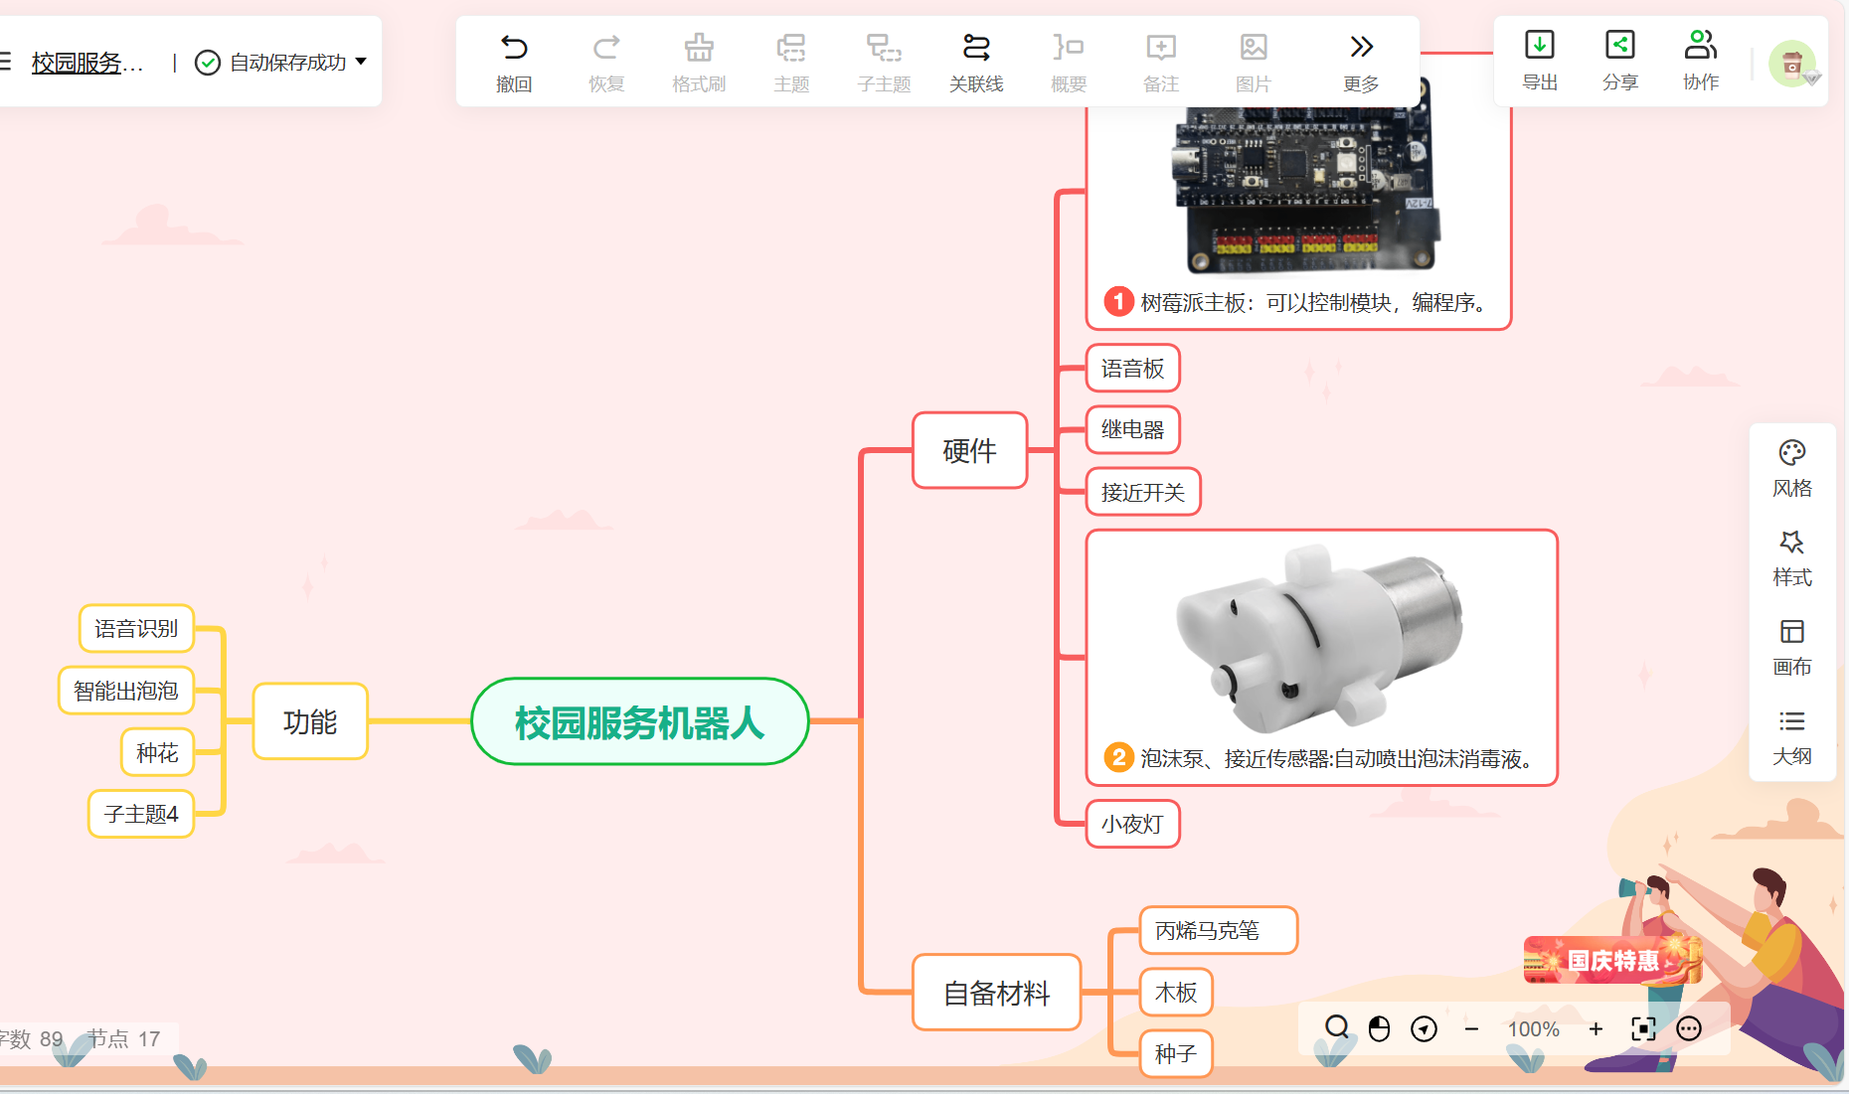1849x1094 pixels.
Task: Click the locate-center compass icon
Action: pyautogui.click(x=1424, y=1028)
